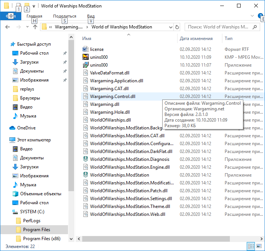Switch to large icons view layout
The width and height of the screenshot is (265, 251).
(259, 246)
